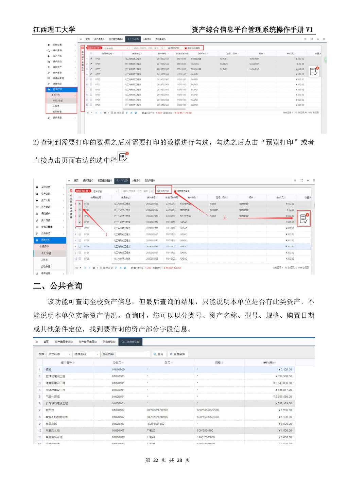Viewport: 348px width, 492px height.
Task: Click the selected-items list icon in middle screenshot
Action: (x=303, y=218)
